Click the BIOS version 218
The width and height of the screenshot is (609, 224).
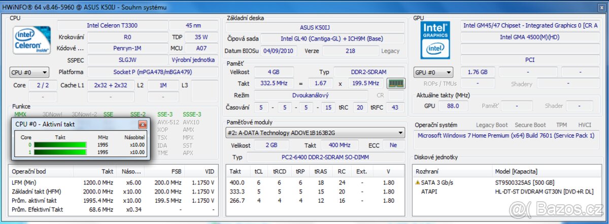pos(350,51)
